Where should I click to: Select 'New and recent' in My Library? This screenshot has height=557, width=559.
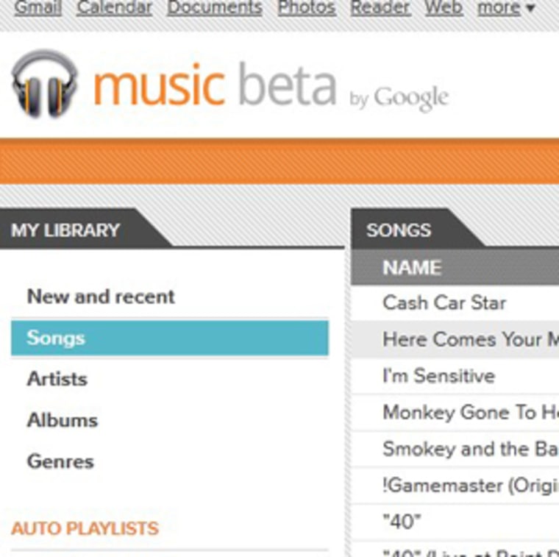pos(101,297)
